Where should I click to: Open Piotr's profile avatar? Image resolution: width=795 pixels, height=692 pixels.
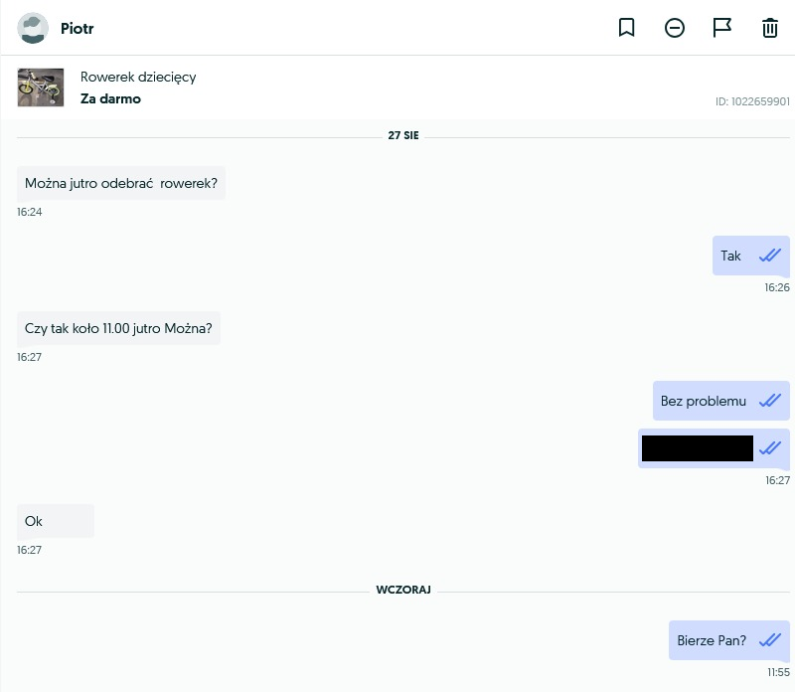point(33,28)
